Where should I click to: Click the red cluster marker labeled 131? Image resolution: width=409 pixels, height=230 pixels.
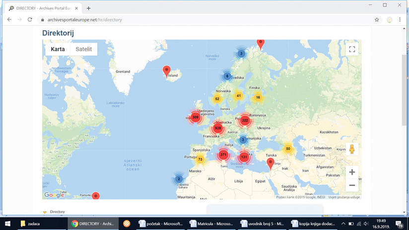point(244,157)
